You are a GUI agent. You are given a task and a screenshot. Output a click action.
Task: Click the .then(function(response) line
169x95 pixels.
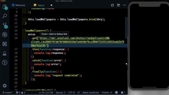tap(50, 49)
